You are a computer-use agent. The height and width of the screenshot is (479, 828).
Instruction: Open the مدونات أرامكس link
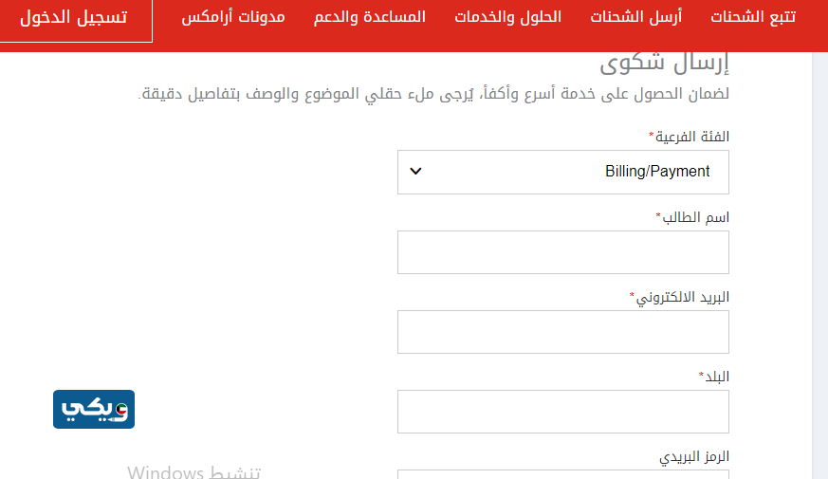tap(233, 17)
